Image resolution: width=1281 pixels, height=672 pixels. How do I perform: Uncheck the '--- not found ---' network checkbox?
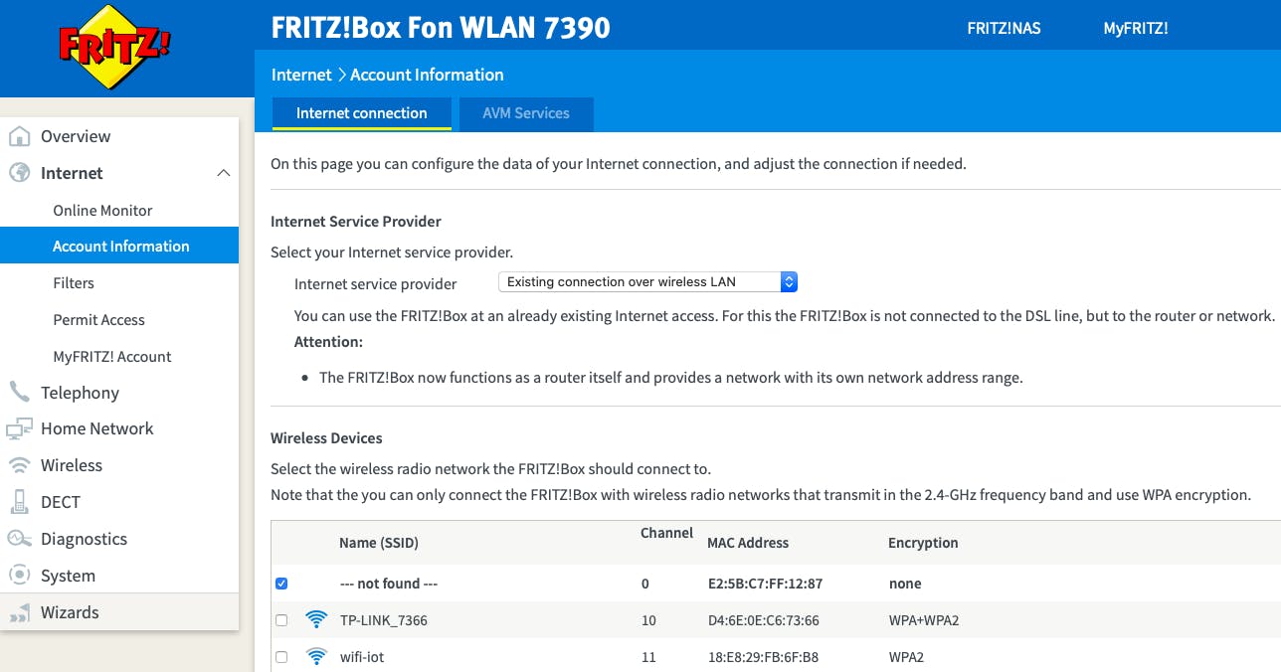click(x=281, y=584)
